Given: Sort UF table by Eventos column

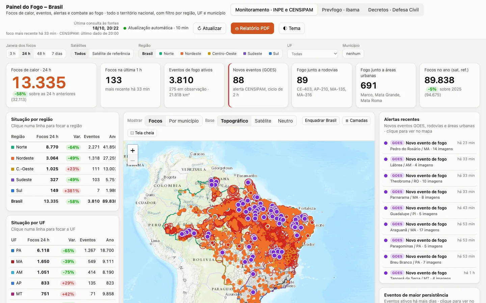Looking at the screenshot, I should point(88,240).
